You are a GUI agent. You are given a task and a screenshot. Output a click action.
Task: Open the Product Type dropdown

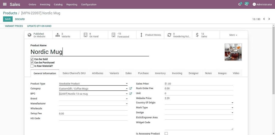pos(93,84)
